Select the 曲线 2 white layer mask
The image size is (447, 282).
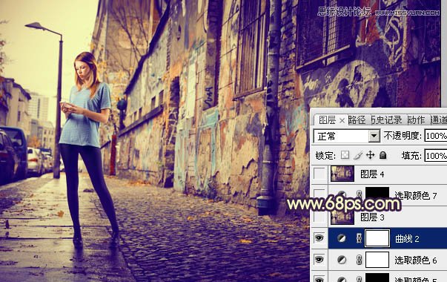pos(377,238)
